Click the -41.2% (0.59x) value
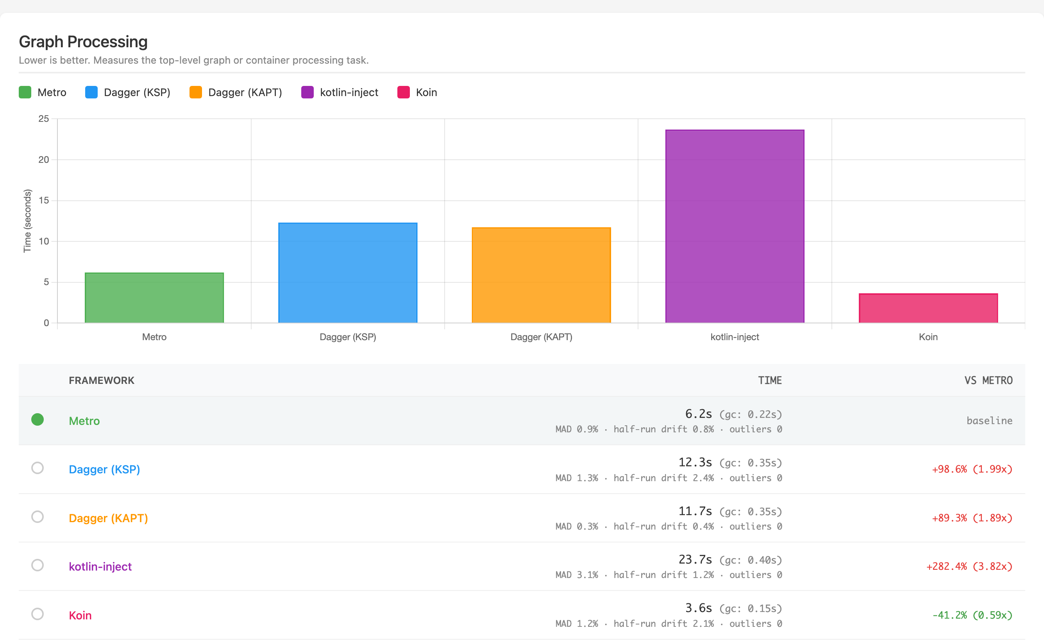The width and height of the screenshot is (1044, 644). click(x=972, y=615)
